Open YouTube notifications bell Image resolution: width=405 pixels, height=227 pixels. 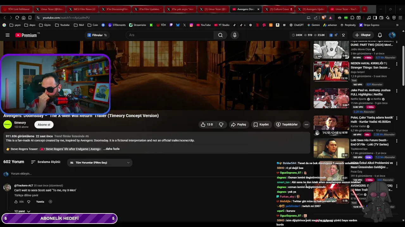click(x=380, y=35)
